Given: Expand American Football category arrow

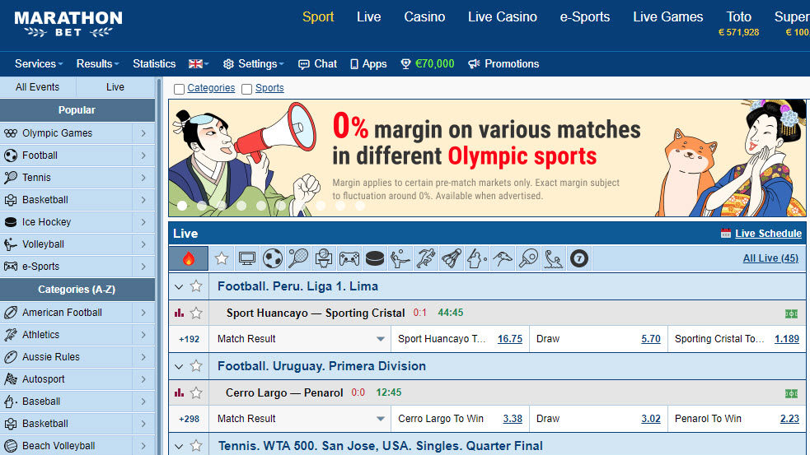Looking at the screenshot, I should point(143,313).
